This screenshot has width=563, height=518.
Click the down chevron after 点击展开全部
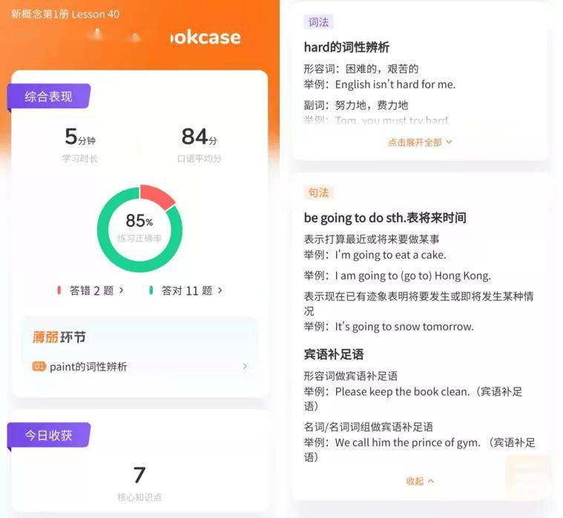449,142
